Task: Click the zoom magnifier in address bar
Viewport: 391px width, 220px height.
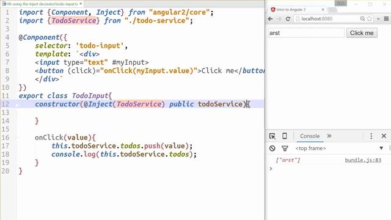Action: [362, 19]
